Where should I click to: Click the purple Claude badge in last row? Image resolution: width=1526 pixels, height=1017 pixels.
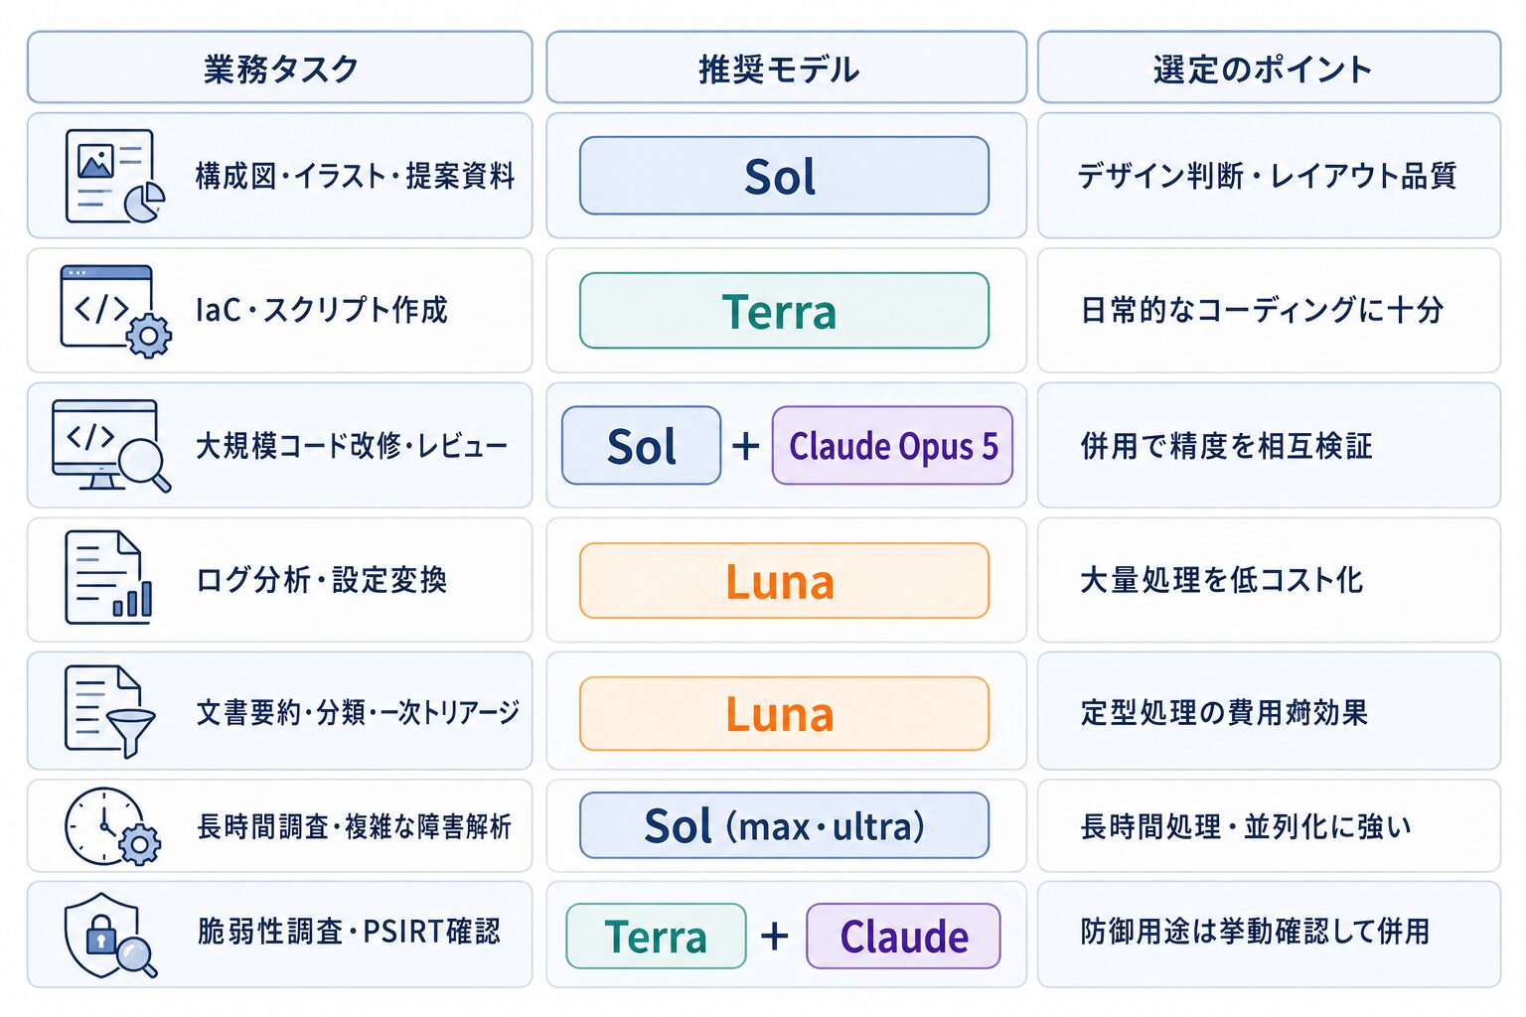pos(903,936)
